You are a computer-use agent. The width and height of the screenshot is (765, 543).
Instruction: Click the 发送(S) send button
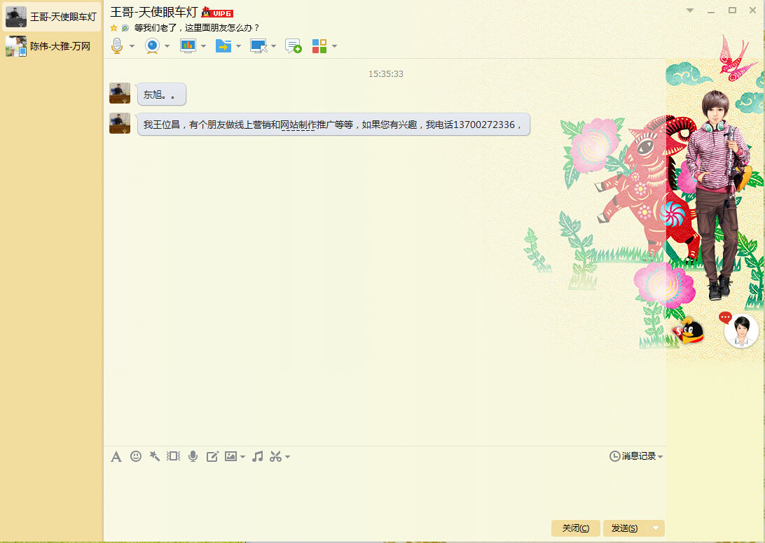624,528
